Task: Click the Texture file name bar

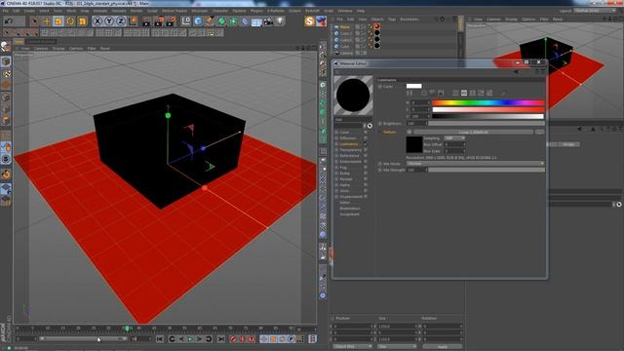Action: click(x=473, y=132)
